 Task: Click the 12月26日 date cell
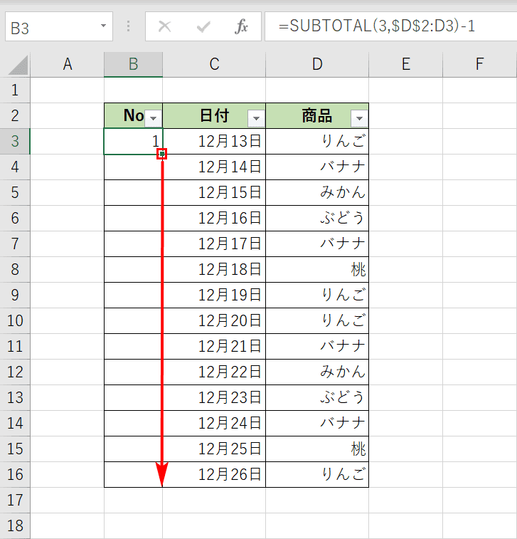coord(214,475)
